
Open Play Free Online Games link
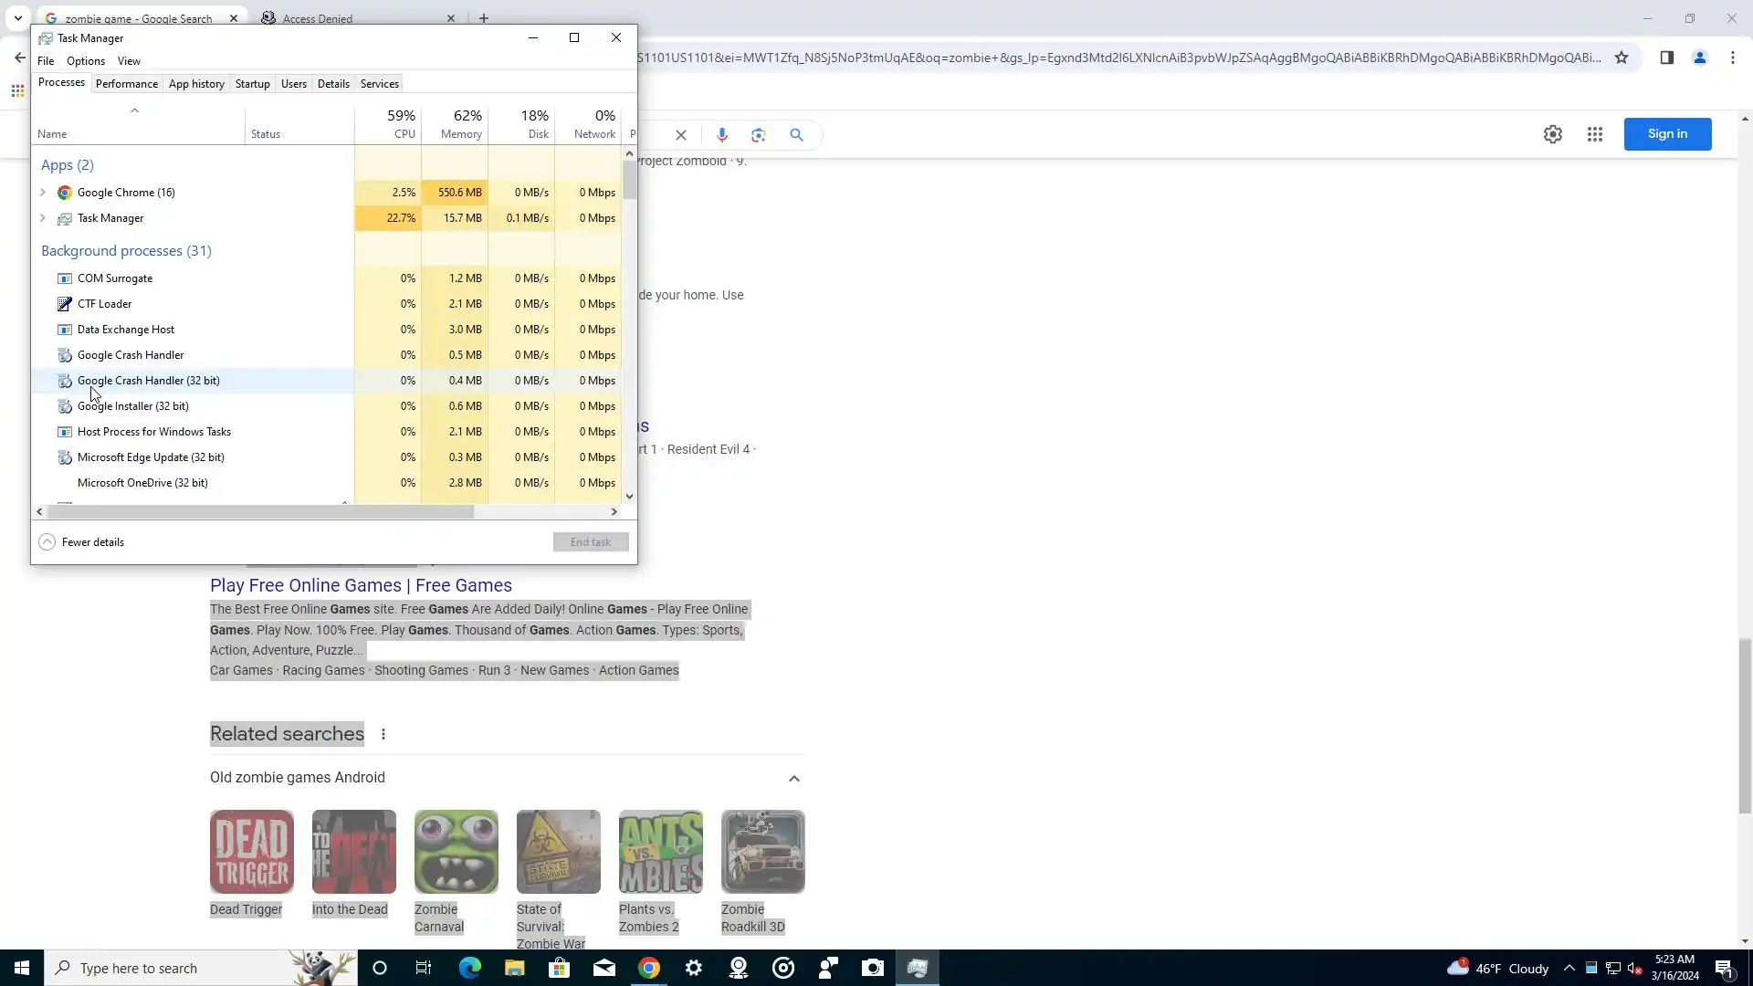[x=361, y=585]
